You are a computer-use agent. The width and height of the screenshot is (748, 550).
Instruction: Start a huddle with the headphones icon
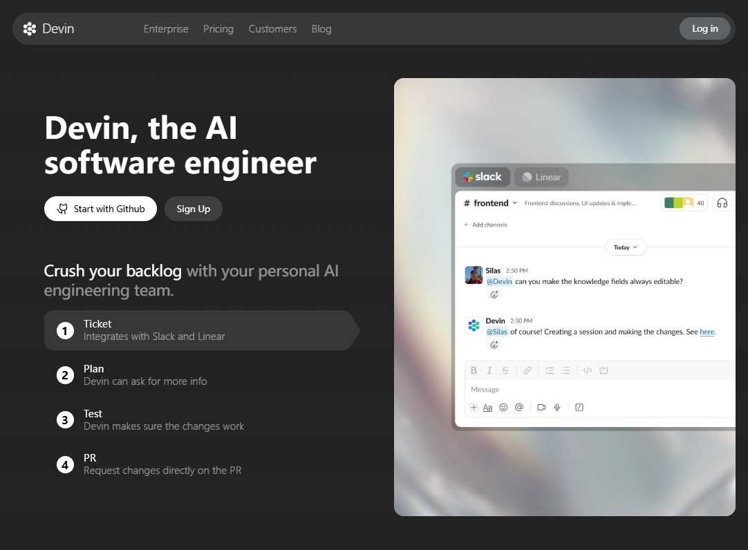coord(722,203)
